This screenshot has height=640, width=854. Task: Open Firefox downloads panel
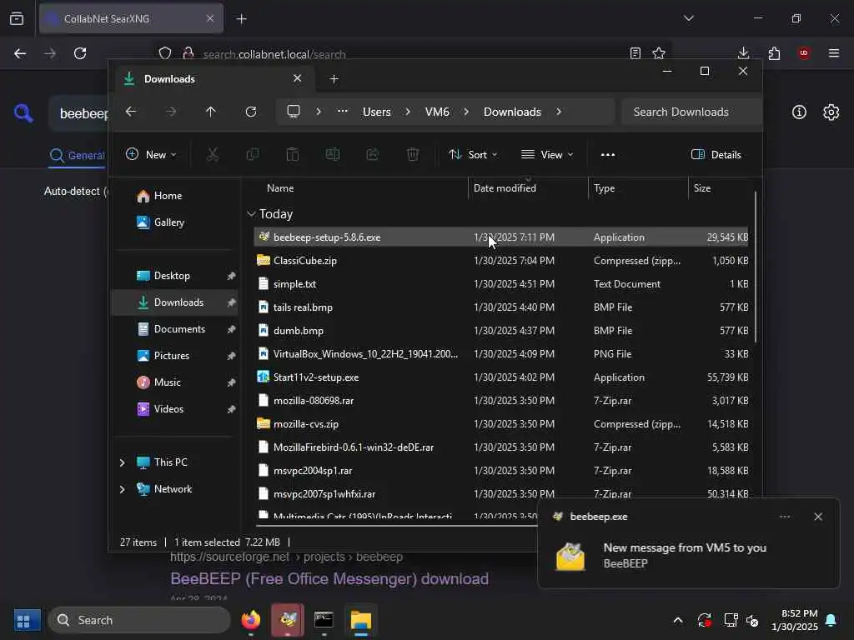(743, 53)
